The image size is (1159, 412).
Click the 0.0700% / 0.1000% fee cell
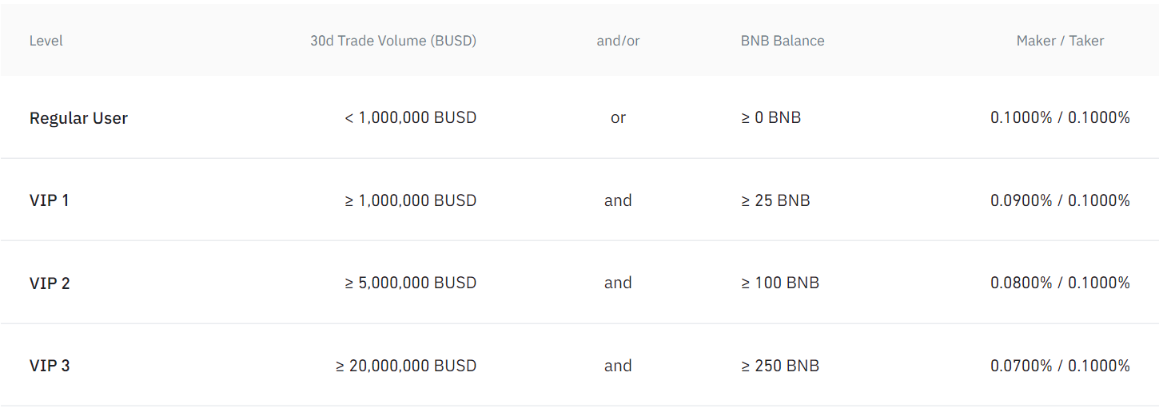pyautogui.click(x=1060, y=366)
